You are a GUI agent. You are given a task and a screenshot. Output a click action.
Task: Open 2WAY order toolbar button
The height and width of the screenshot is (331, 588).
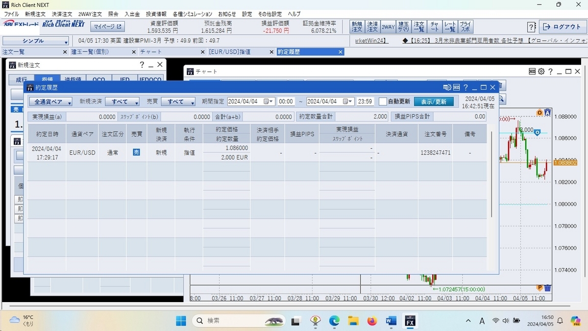pyautogui.click(x=388, y=26)
